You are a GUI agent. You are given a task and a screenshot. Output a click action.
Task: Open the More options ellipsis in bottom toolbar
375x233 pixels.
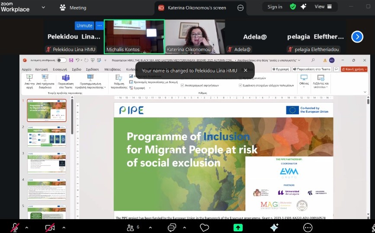click(308, 227)
